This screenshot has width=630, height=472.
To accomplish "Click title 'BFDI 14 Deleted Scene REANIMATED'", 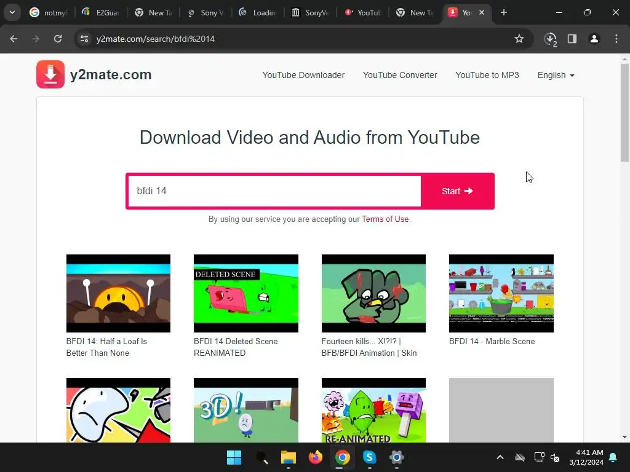I will tap(236, 347).
